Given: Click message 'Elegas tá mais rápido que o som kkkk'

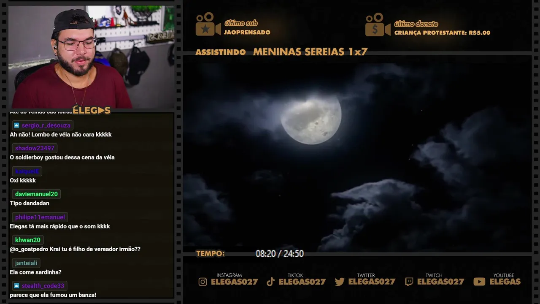Looking at the screenshot, I should 60,226.
